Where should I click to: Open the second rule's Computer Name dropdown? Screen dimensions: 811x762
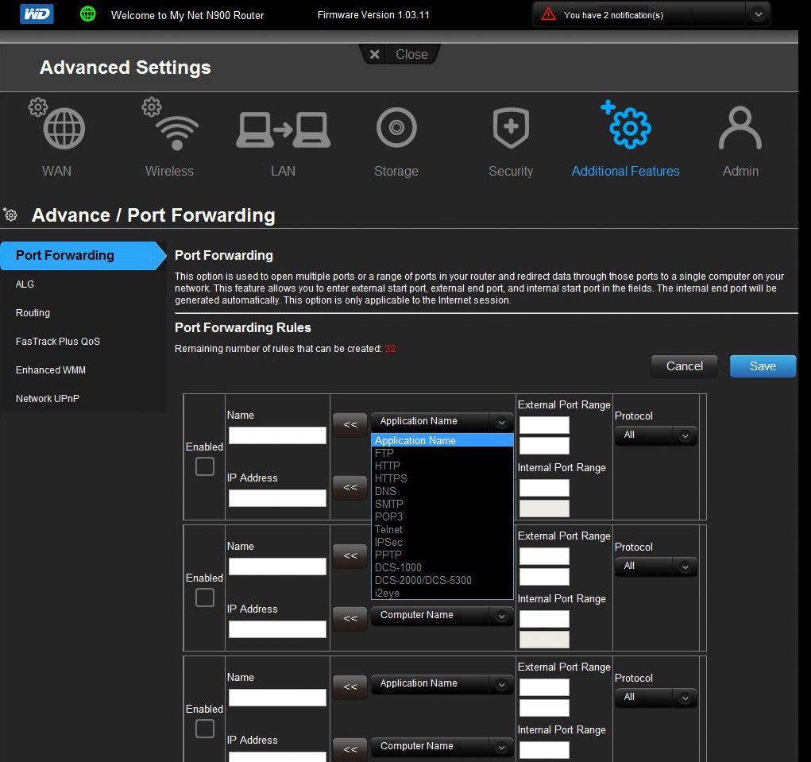click(442, 616)
